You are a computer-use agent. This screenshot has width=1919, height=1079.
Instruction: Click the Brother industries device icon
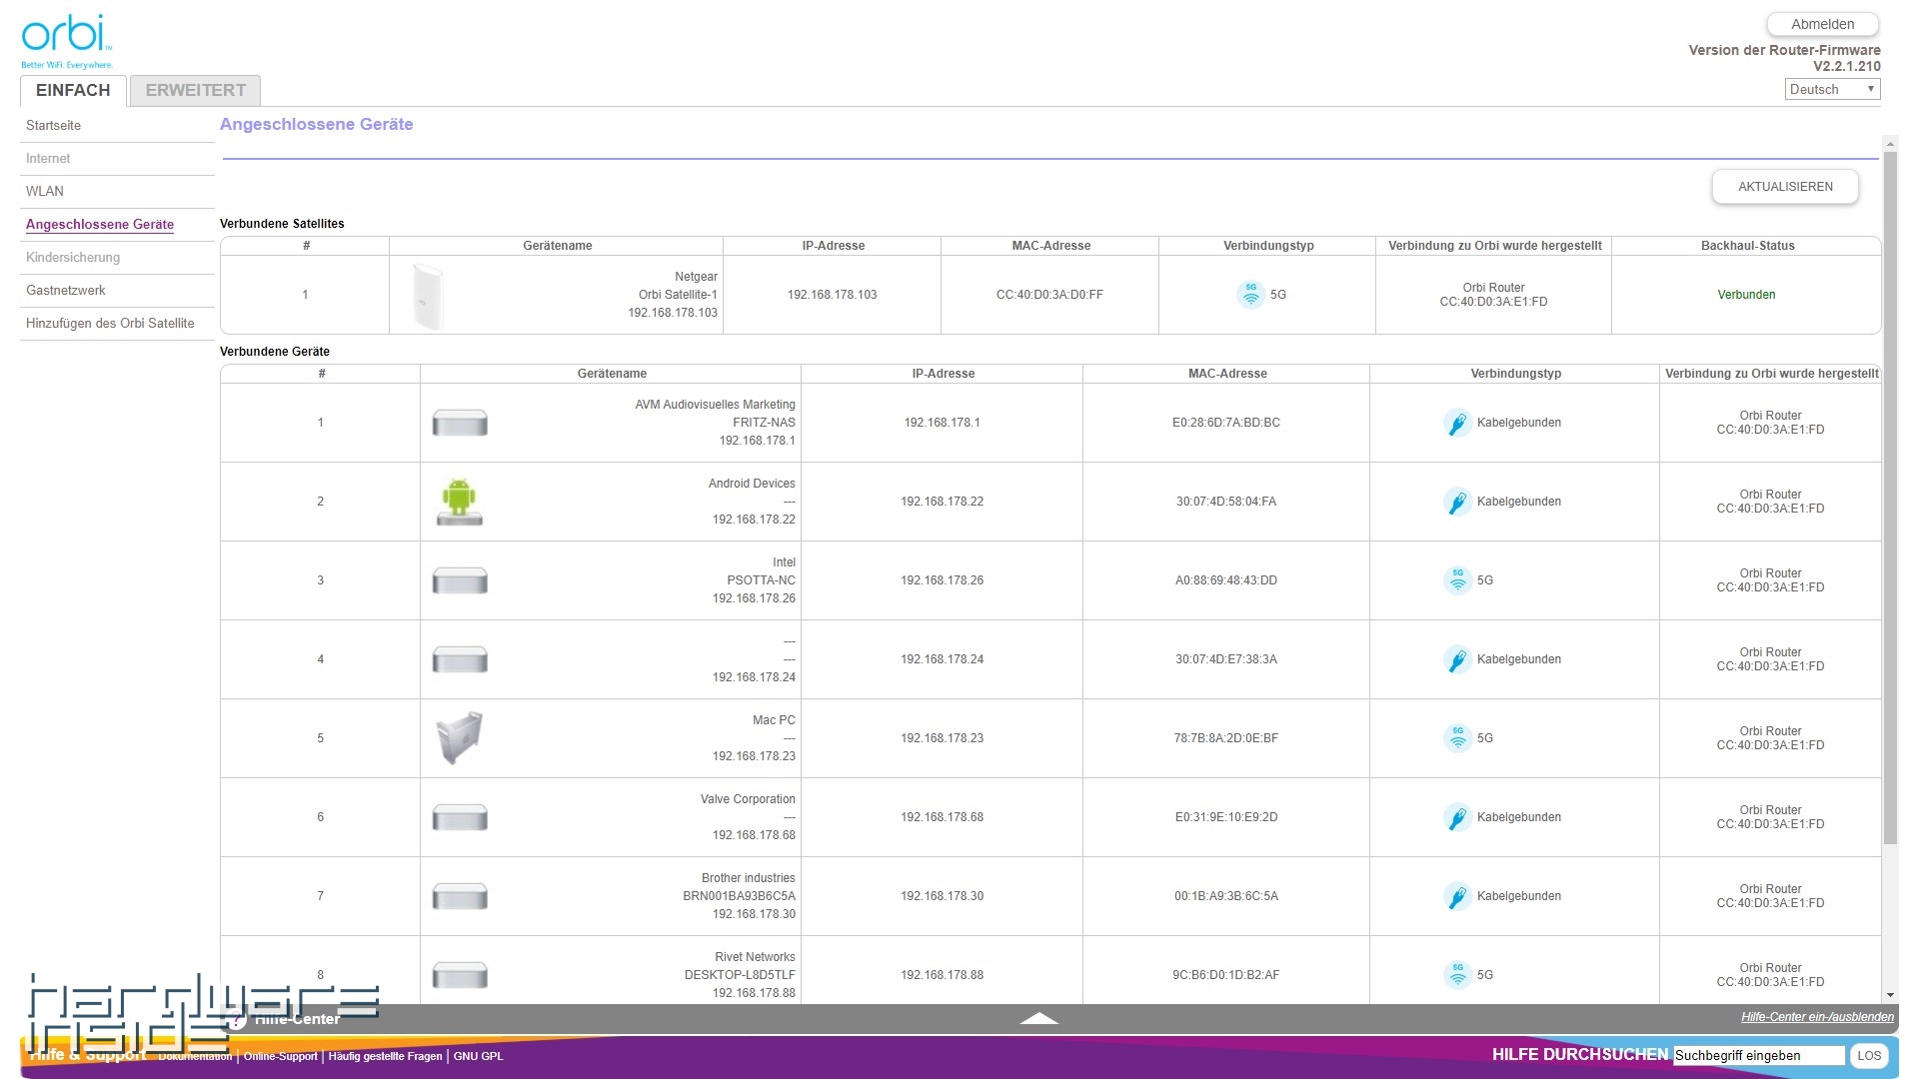tap(460, 896)
